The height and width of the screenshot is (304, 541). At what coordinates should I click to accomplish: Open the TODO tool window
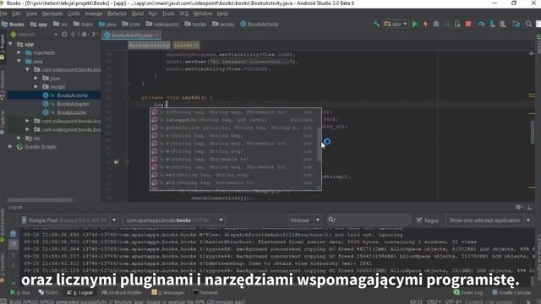pos(48,292)
